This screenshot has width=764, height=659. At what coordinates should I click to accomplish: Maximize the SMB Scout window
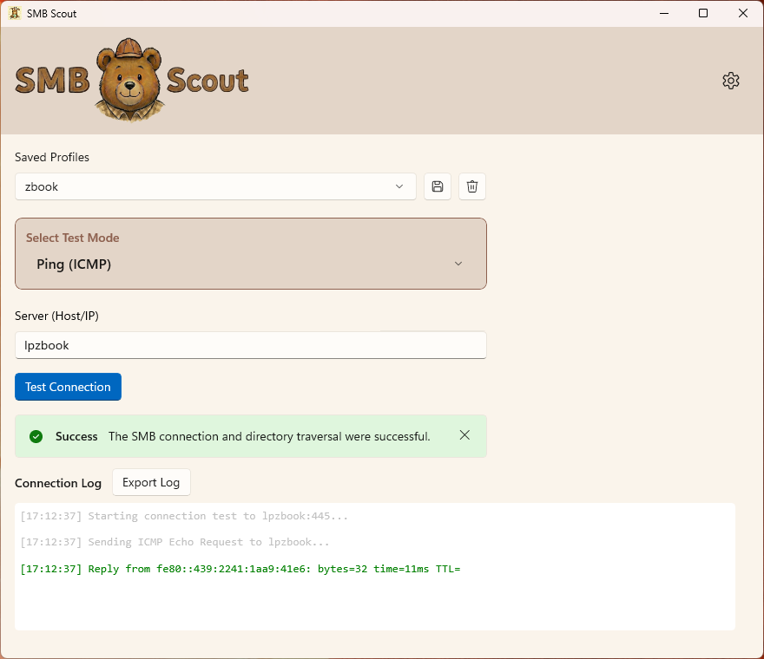tap(703, 13)
